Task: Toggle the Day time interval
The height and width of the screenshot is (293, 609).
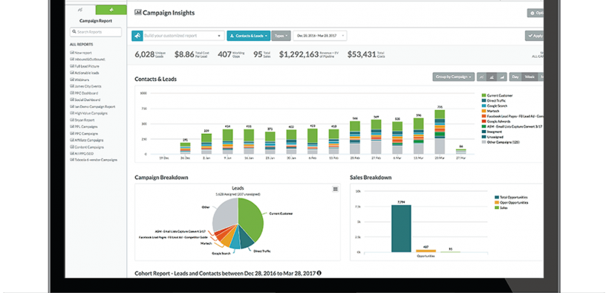Action: click(x=515, y=77)
